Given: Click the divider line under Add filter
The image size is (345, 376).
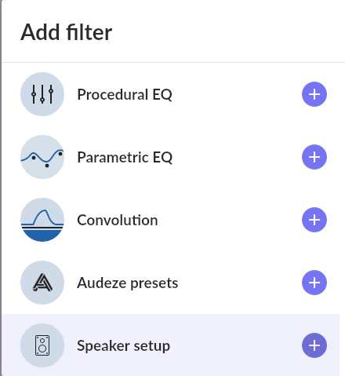Looking at the screenshot, I should pos(173,63).
